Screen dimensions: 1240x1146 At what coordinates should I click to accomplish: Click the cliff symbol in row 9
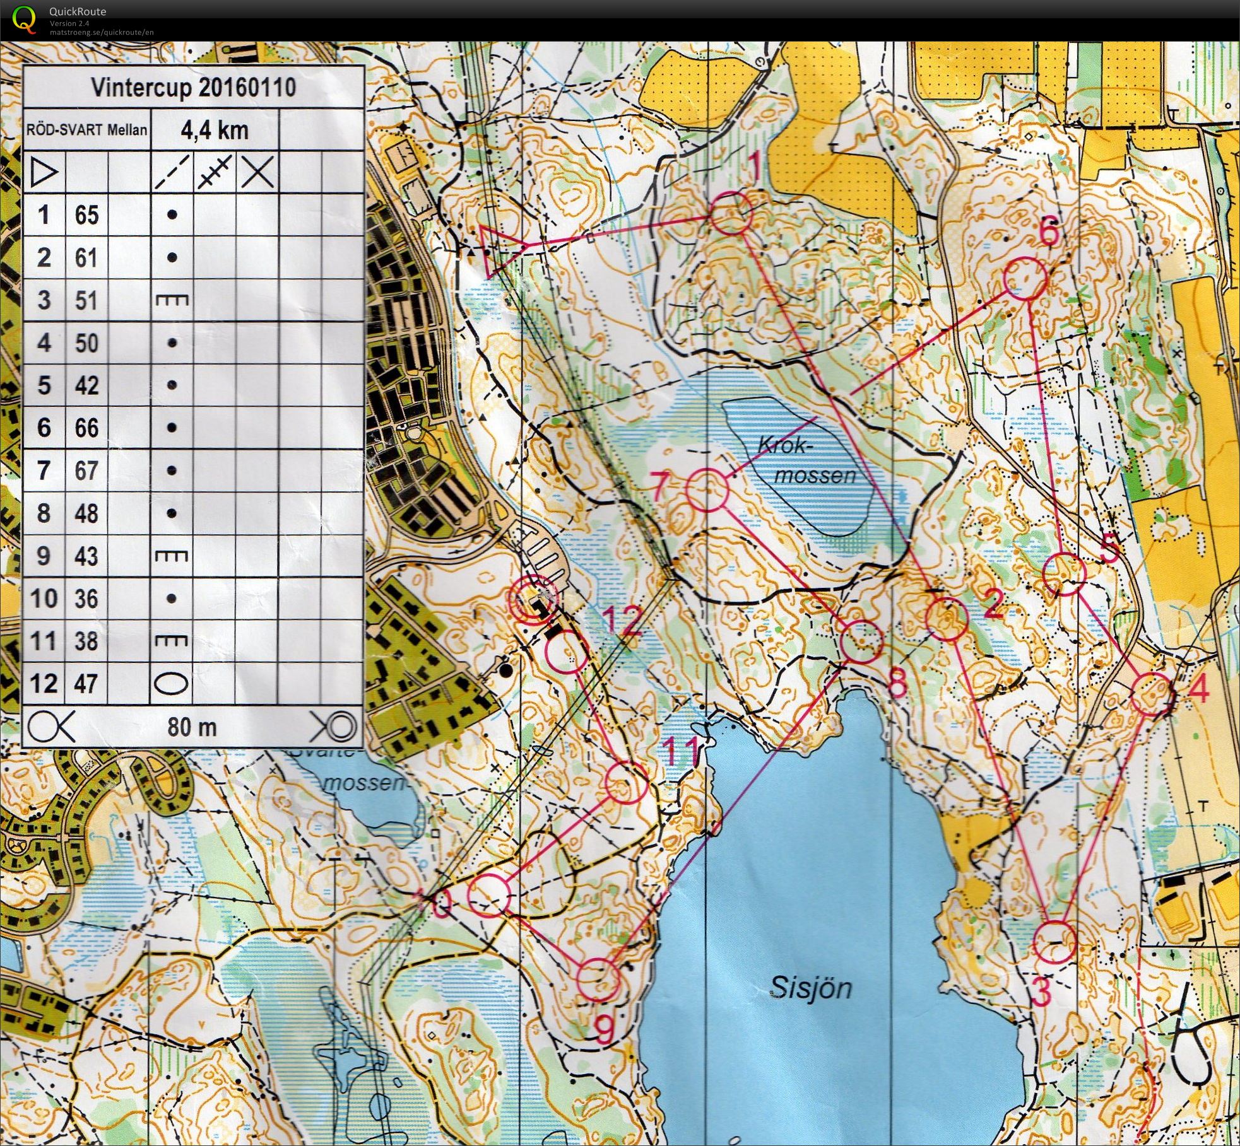(172, 556)
